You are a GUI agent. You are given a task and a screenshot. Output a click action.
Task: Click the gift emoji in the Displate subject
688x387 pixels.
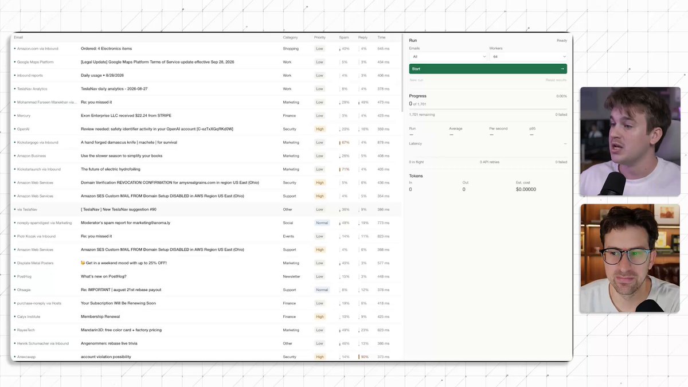[x=83, y=263]
